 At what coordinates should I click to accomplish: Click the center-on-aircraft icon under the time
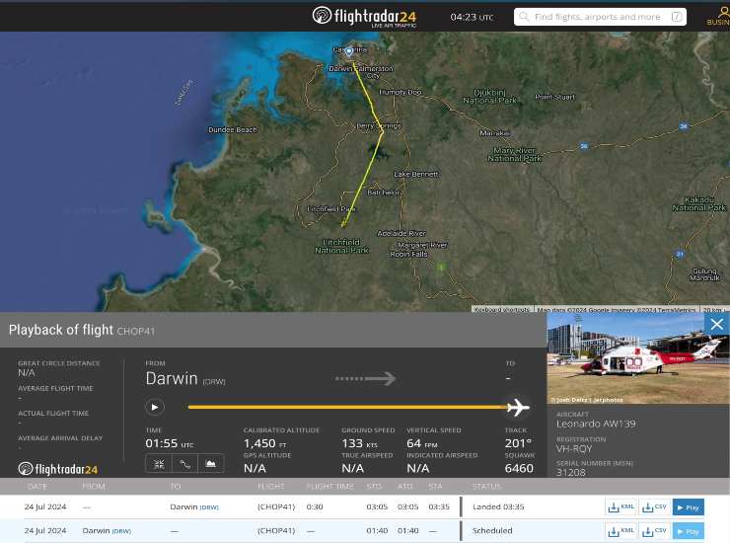point(159,463)
